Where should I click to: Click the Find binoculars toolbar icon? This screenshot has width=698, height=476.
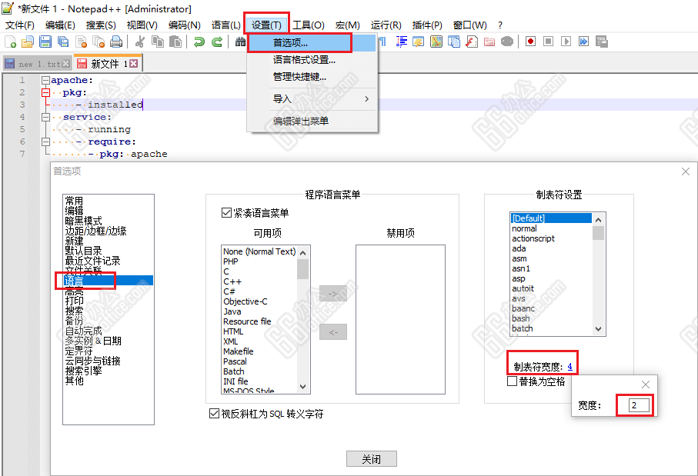240,42
